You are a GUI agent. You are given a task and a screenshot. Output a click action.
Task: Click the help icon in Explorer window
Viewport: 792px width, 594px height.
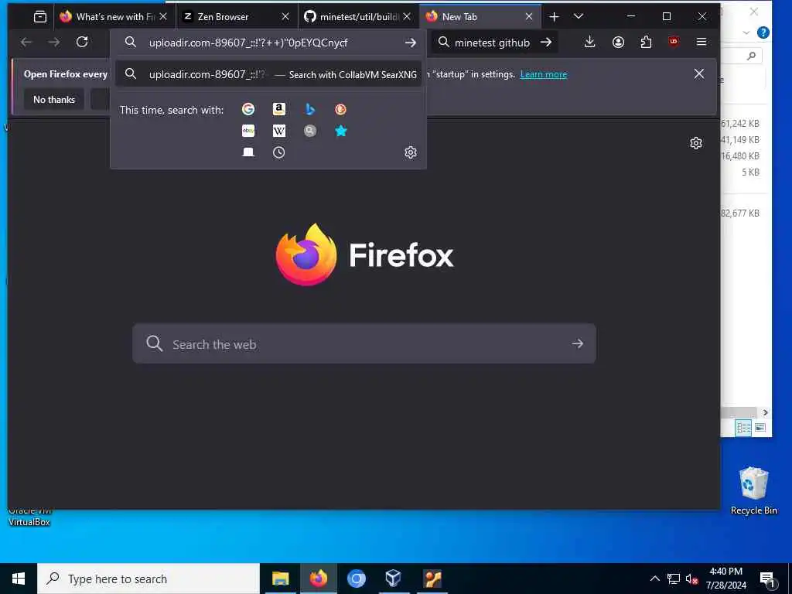coord(763,32)
